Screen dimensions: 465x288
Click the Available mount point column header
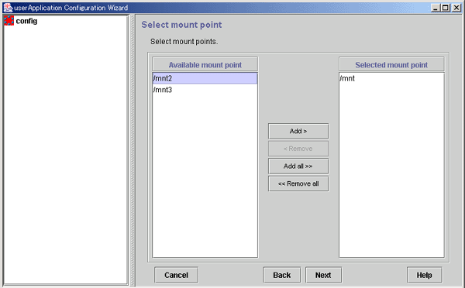pos(205,64)
